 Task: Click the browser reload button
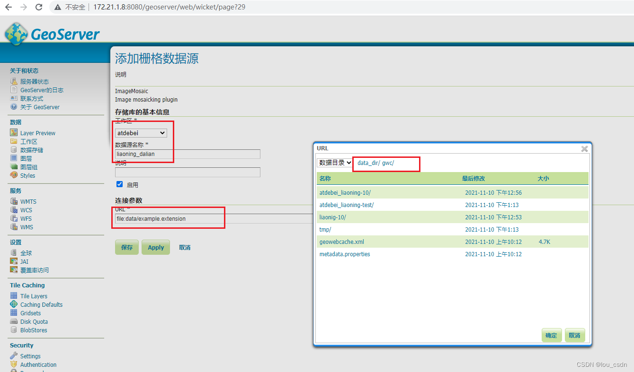(x=39, y=7)
